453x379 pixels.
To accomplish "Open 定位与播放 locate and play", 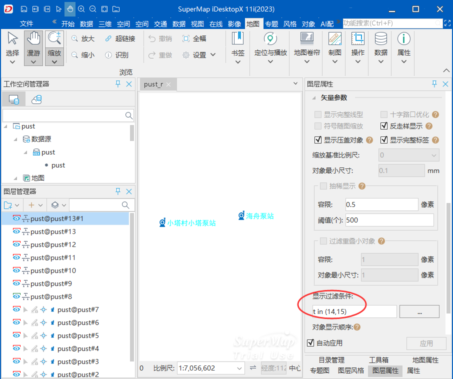I will tap(270, 47).
